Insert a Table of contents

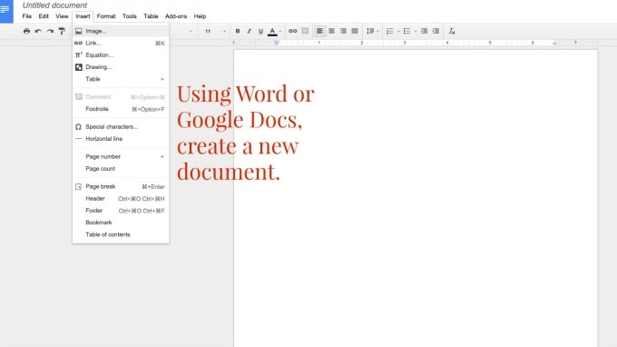(121, 234)
